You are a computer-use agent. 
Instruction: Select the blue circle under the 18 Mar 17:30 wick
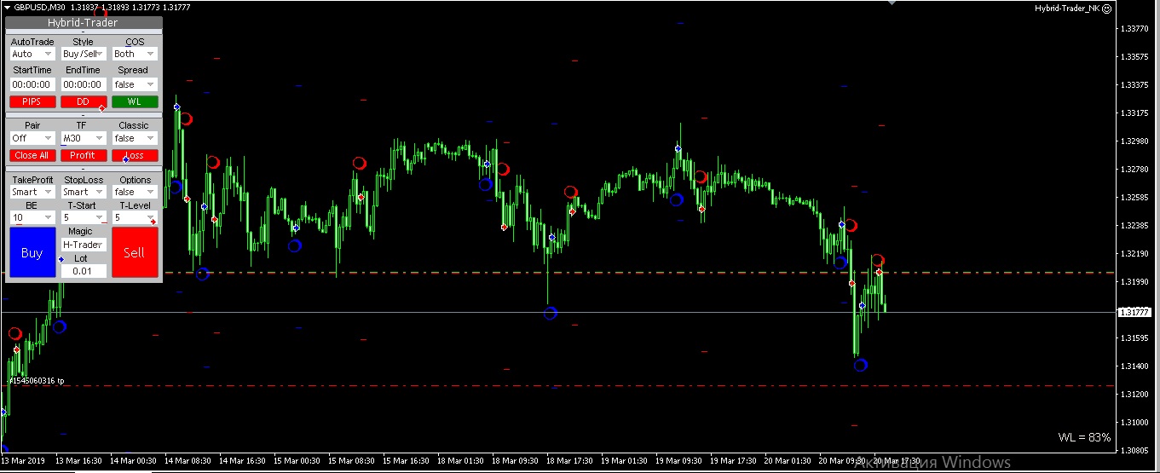point(551,313)
